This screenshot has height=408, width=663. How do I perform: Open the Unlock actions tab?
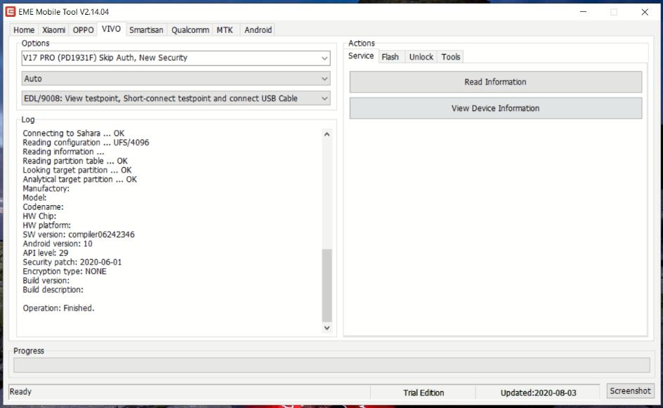421,57
